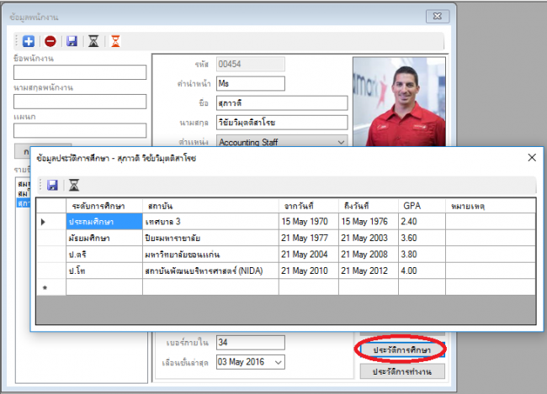Click the 21 May 2008 end date cell
This screenshot has width=547, height=394.
(369, 255)
